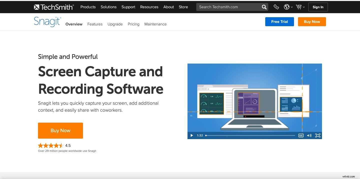Viewport: 360px width, 179px height.
Task: Click the video progress bar
Action: point(250,135)
